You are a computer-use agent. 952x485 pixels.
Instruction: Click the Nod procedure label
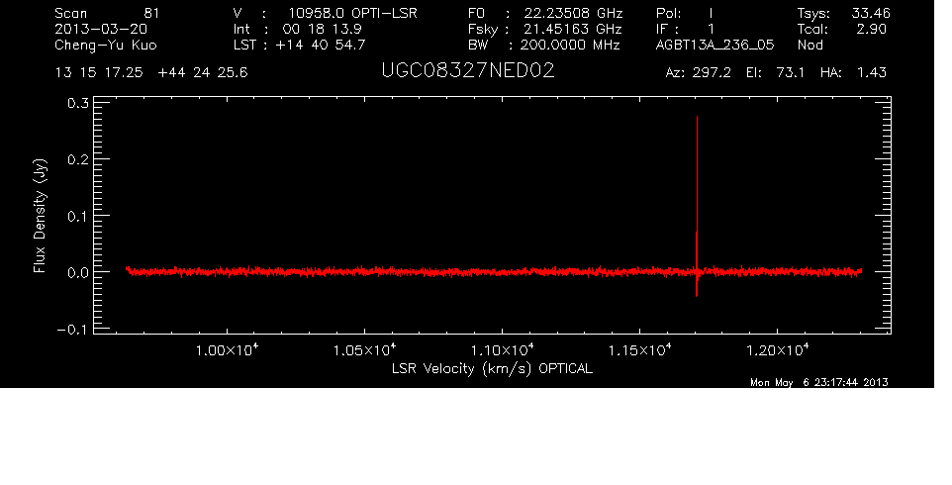[x=810, y=45]
